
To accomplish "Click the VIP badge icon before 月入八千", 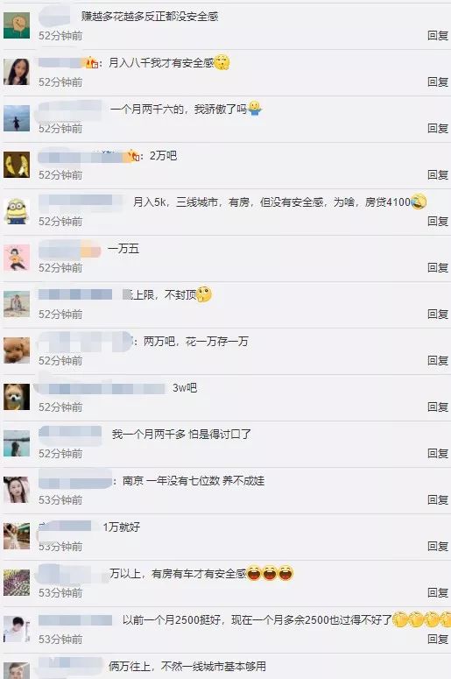I will (91, 63).
